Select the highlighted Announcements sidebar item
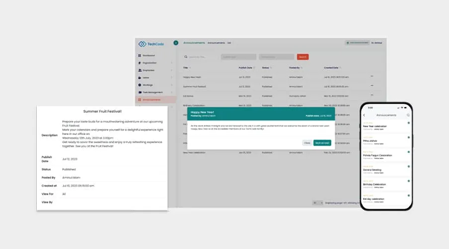The width and height of the screenshot is (449, 249). [x=155, y=100]
